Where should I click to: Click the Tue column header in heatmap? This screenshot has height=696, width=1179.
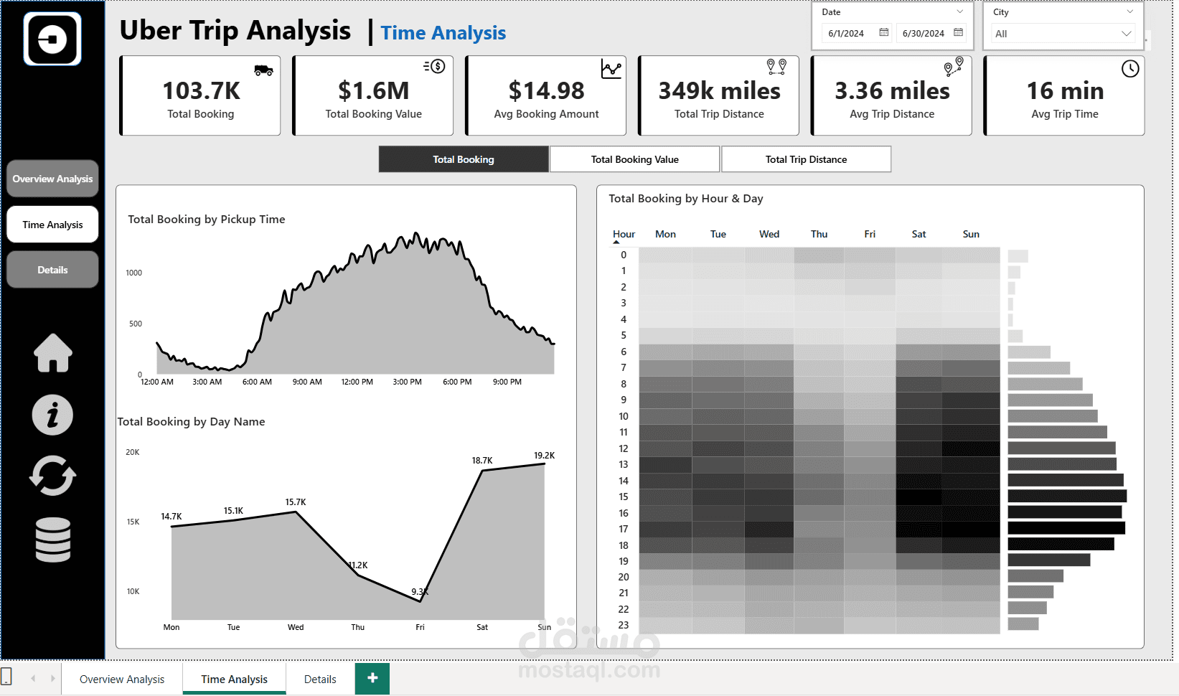coord(718,234)
